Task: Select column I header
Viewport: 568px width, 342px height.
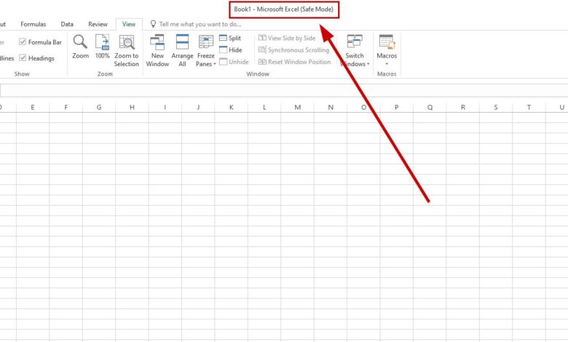Action: tap(165, 107)
